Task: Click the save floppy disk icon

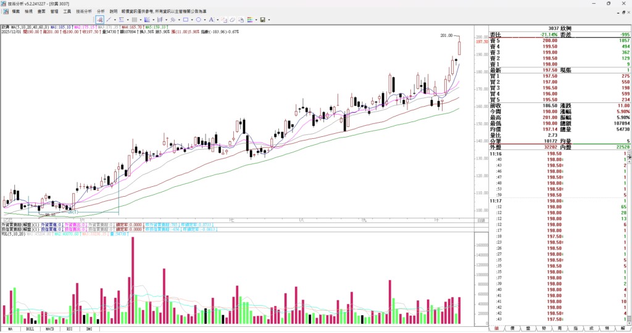Action: [262, 20]
